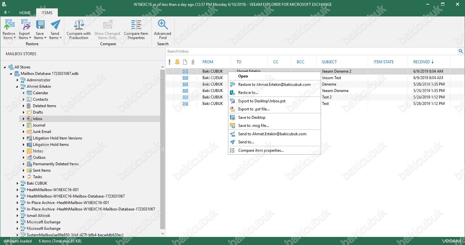
Task: Select the Deneme subject email row
Action: (x=315, y=84)
